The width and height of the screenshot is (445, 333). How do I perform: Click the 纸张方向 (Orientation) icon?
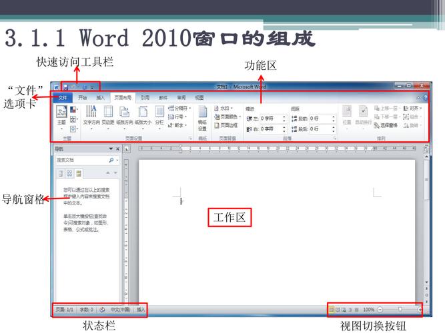coord(125,111)
